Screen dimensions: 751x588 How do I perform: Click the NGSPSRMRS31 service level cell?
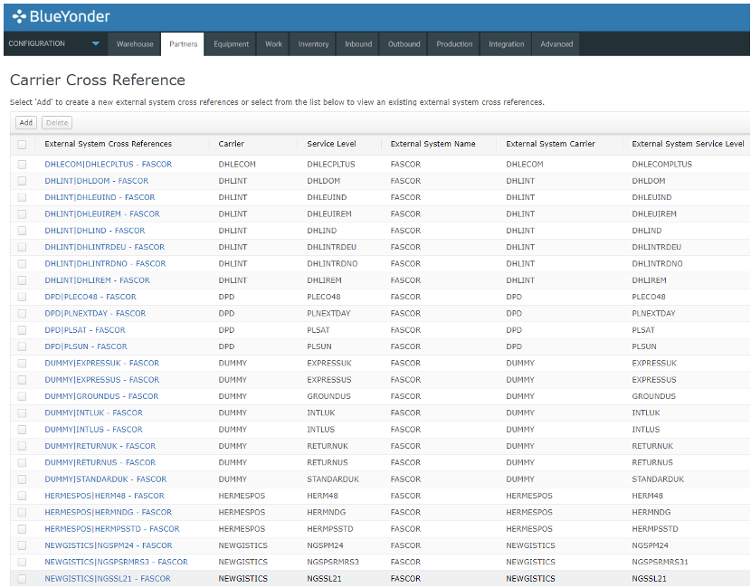660,562
